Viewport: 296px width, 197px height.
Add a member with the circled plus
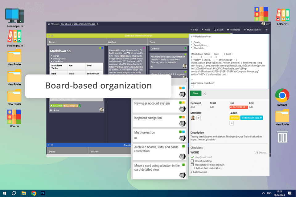pos(198,118)
